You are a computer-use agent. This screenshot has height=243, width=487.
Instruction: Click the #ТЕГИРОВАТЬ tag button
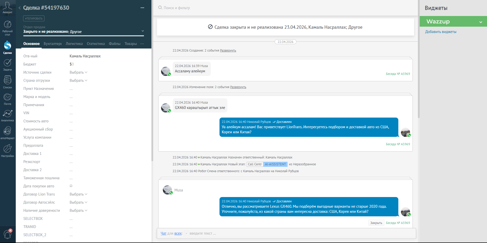pyautogui.click(x=34, y=19)
